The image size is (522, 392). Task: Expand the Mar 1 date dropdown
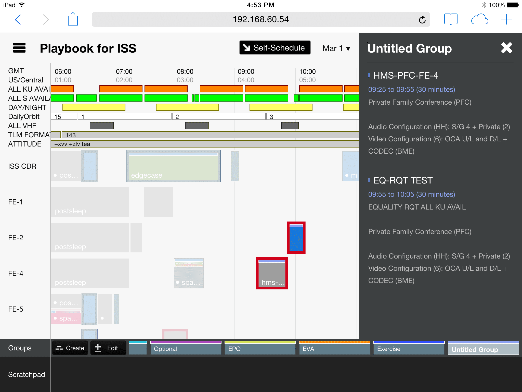[336, 48]
